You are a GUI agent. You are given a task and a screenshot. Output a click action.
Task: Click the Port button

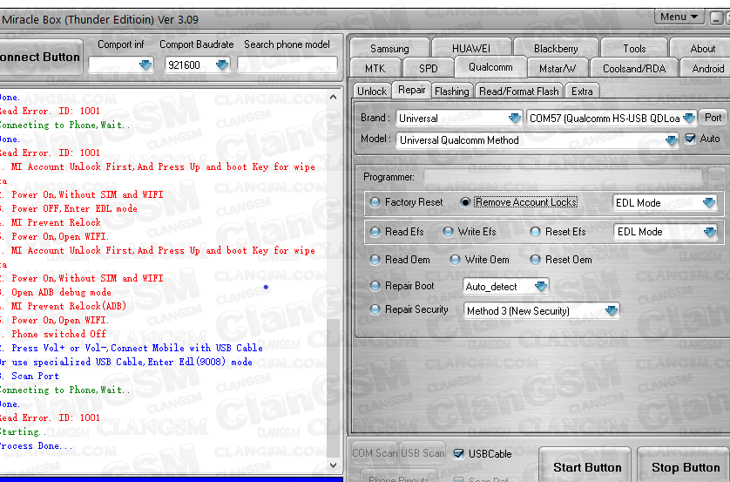tap(713, 118)
